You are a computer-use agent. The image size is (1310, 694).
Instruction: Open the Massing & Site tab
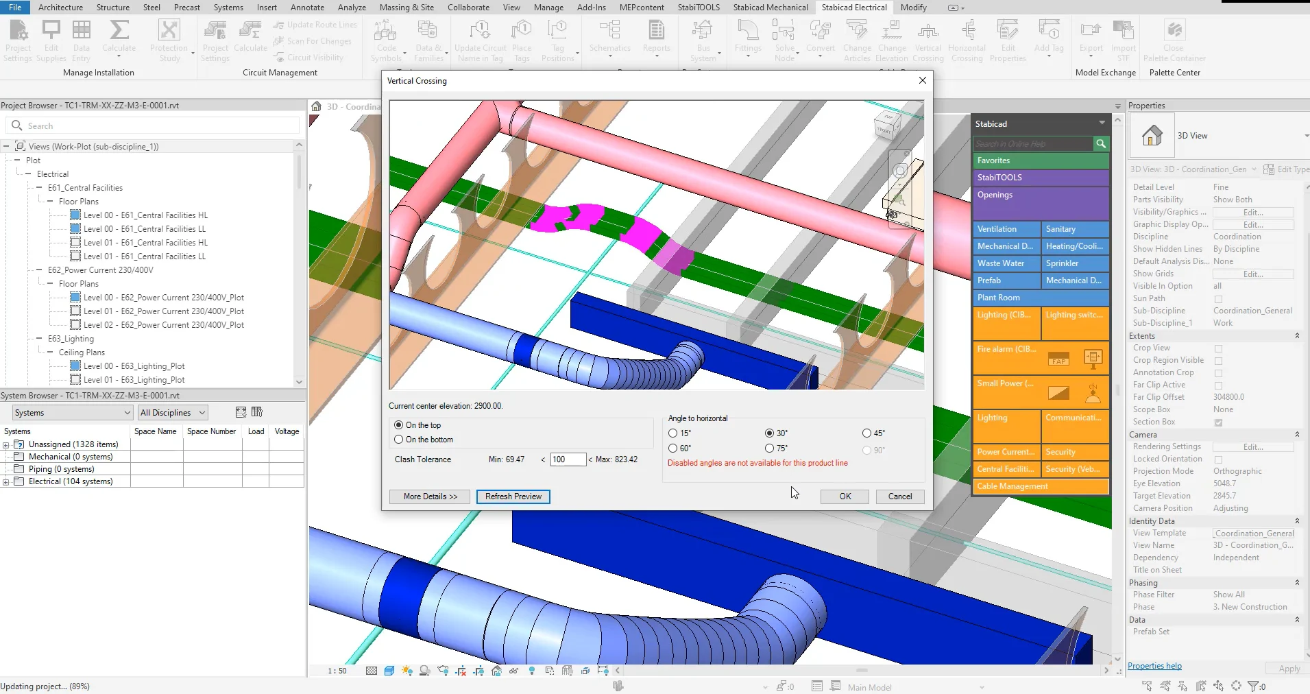coord(407,8)
